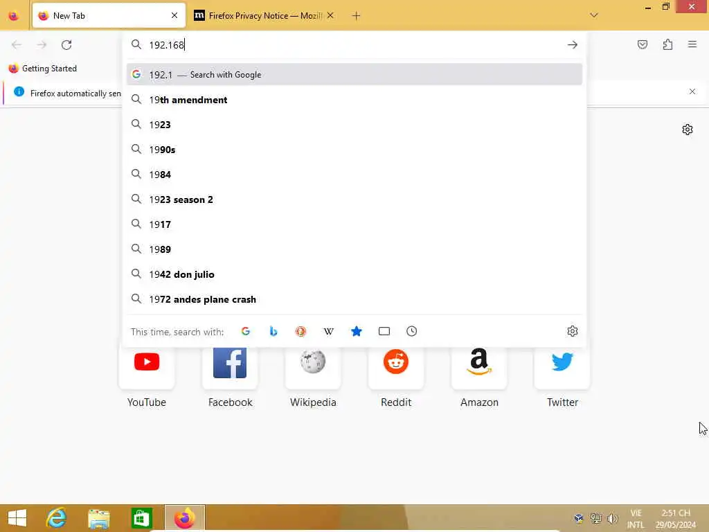Open the Save to Pocket icon

pos(643,44)
